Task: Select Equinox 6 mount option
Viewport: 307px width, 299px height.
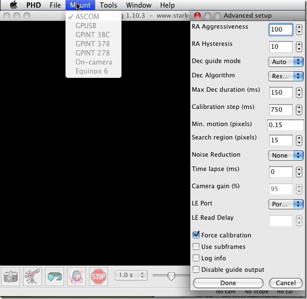Action: (93, 71)
